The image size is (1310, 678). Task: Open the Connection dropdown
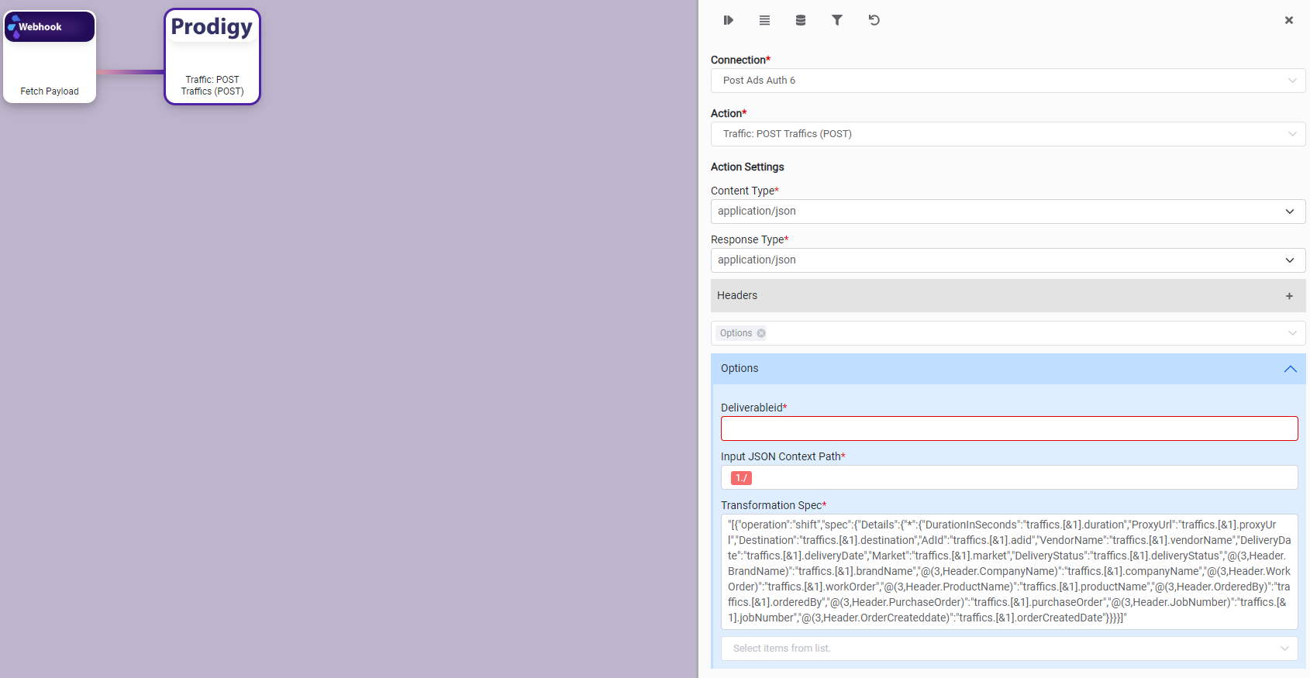click(x=1008, y=81)
